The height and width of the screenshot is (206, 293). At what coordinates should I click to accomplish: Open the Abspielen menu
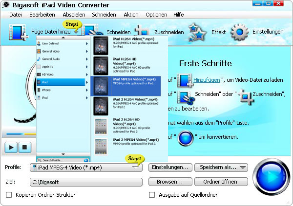point(74,15)
